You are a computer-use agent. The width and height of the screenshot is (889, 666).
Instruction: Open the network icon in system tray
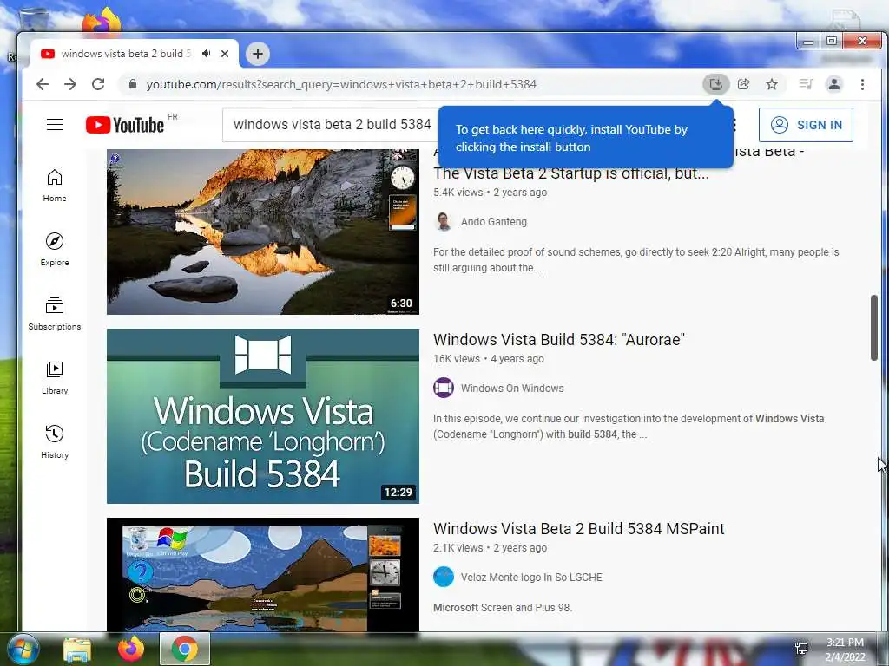point(801,649)
